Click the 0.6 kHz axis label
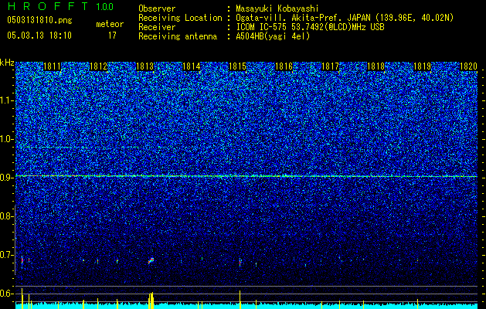486x309 pixels. (x=5, y=294)
